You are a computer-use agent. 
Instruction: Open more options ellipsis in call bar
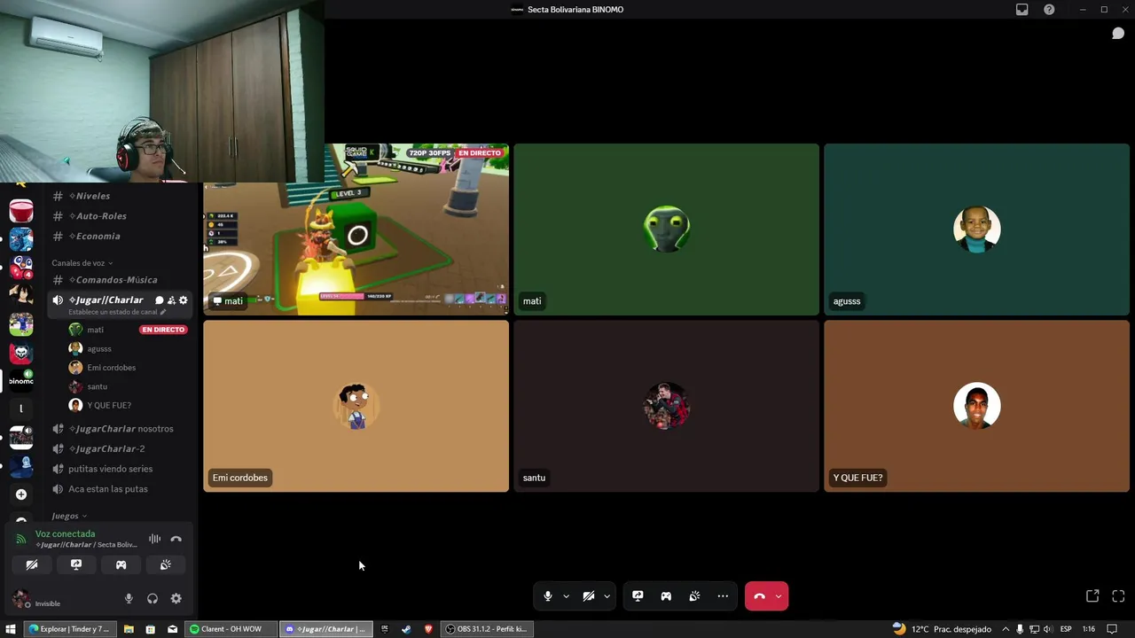point(723,596)
